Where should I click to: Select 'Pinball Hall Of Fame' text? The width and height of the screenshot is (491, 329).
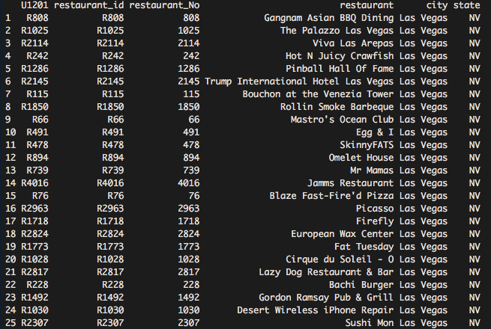click(x=340, y=69)
